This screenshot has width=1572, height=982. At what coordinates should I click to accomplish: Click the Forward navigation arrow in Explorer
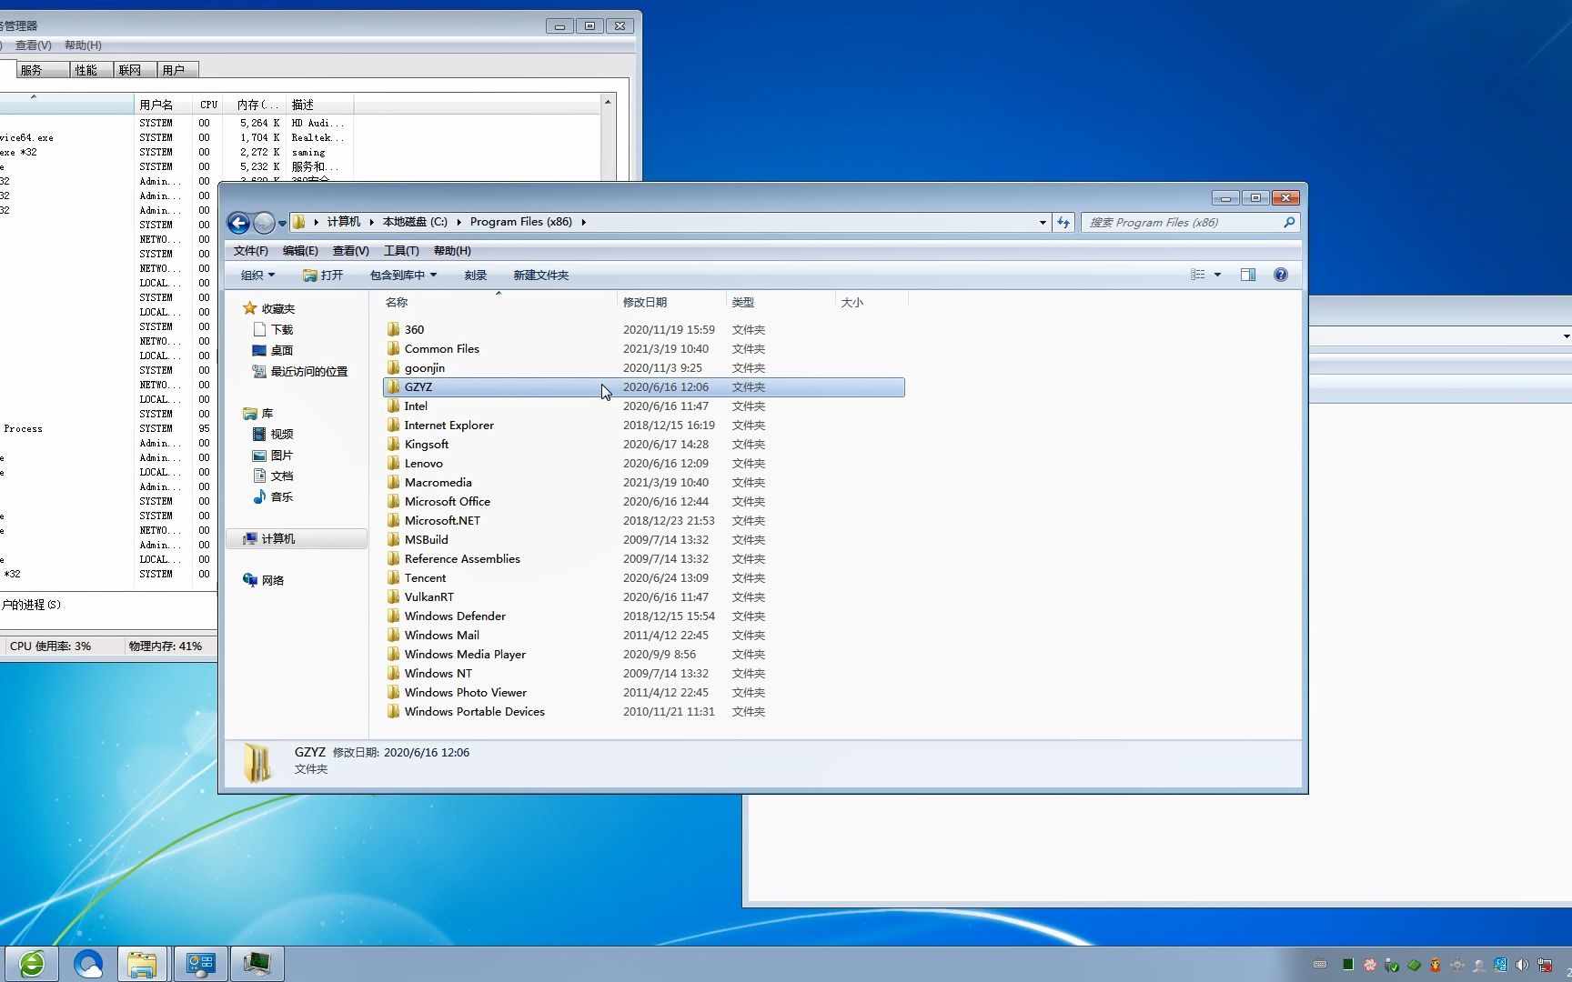[264, 223]
